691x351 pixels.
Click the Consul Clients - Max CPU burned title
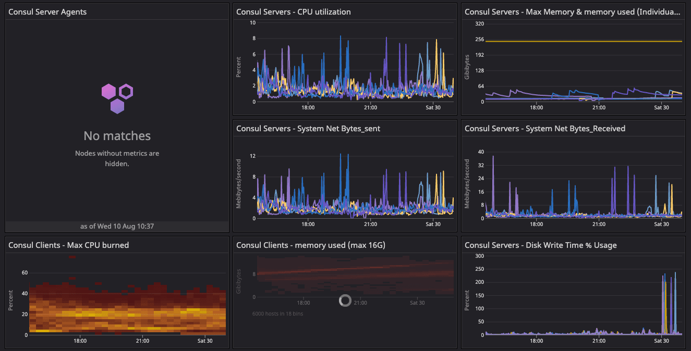point(68,245)
